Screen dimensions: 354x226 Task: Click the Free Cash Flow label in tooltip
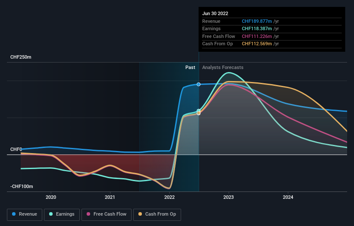[x=219, y=36]
